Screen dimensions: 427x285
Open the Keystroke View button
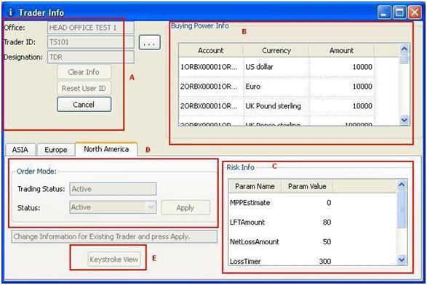pyautogui.click(x=114, y=260)
